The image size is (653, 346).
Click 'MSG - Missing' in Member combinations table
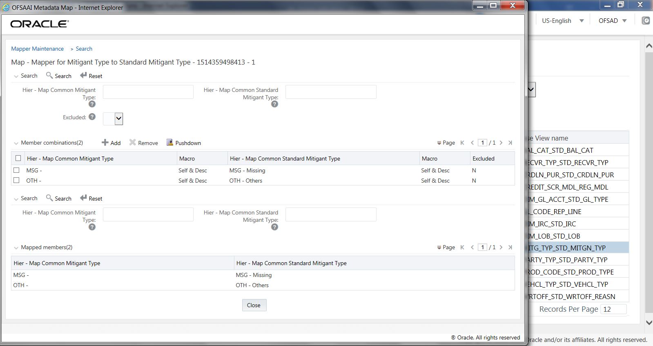247,170
